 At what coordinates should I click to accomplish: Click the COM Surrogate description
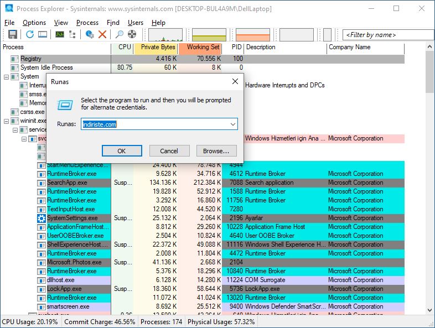pyautogui.click(x=265, y=280)
